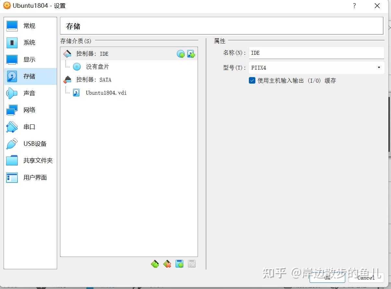Confirm settings with the OK button
This screenshot has width=391, height=289.
[327, 278]
